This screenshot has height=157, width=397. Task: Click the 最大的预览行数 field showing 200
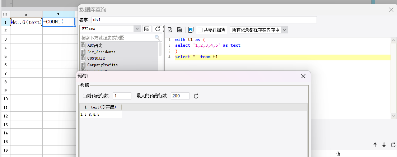pyautogui.click(x=180, y=96)
